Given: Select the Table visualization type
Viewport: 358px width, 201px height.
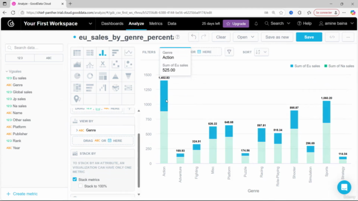Looking at the screenshot, I should pyautogui.click(x=77, y=52).
